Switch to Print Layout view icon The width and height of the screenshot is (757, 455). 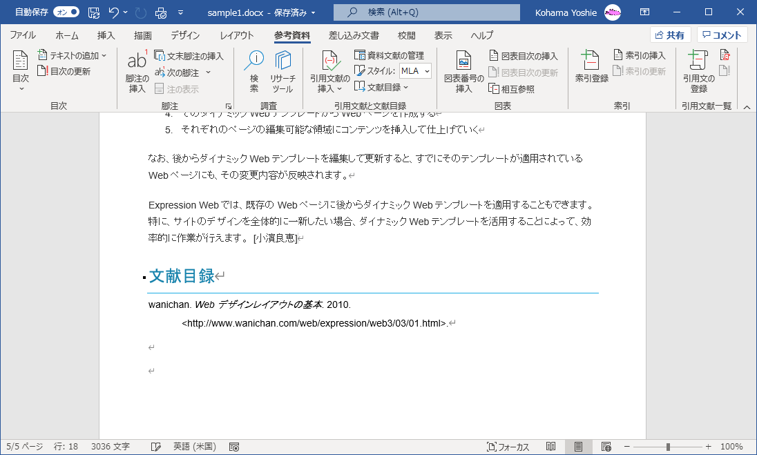click(578, 447)
